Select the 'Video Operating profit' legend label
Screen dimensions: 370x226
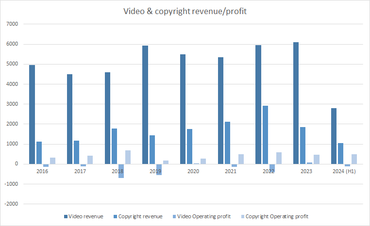[204, 216]
